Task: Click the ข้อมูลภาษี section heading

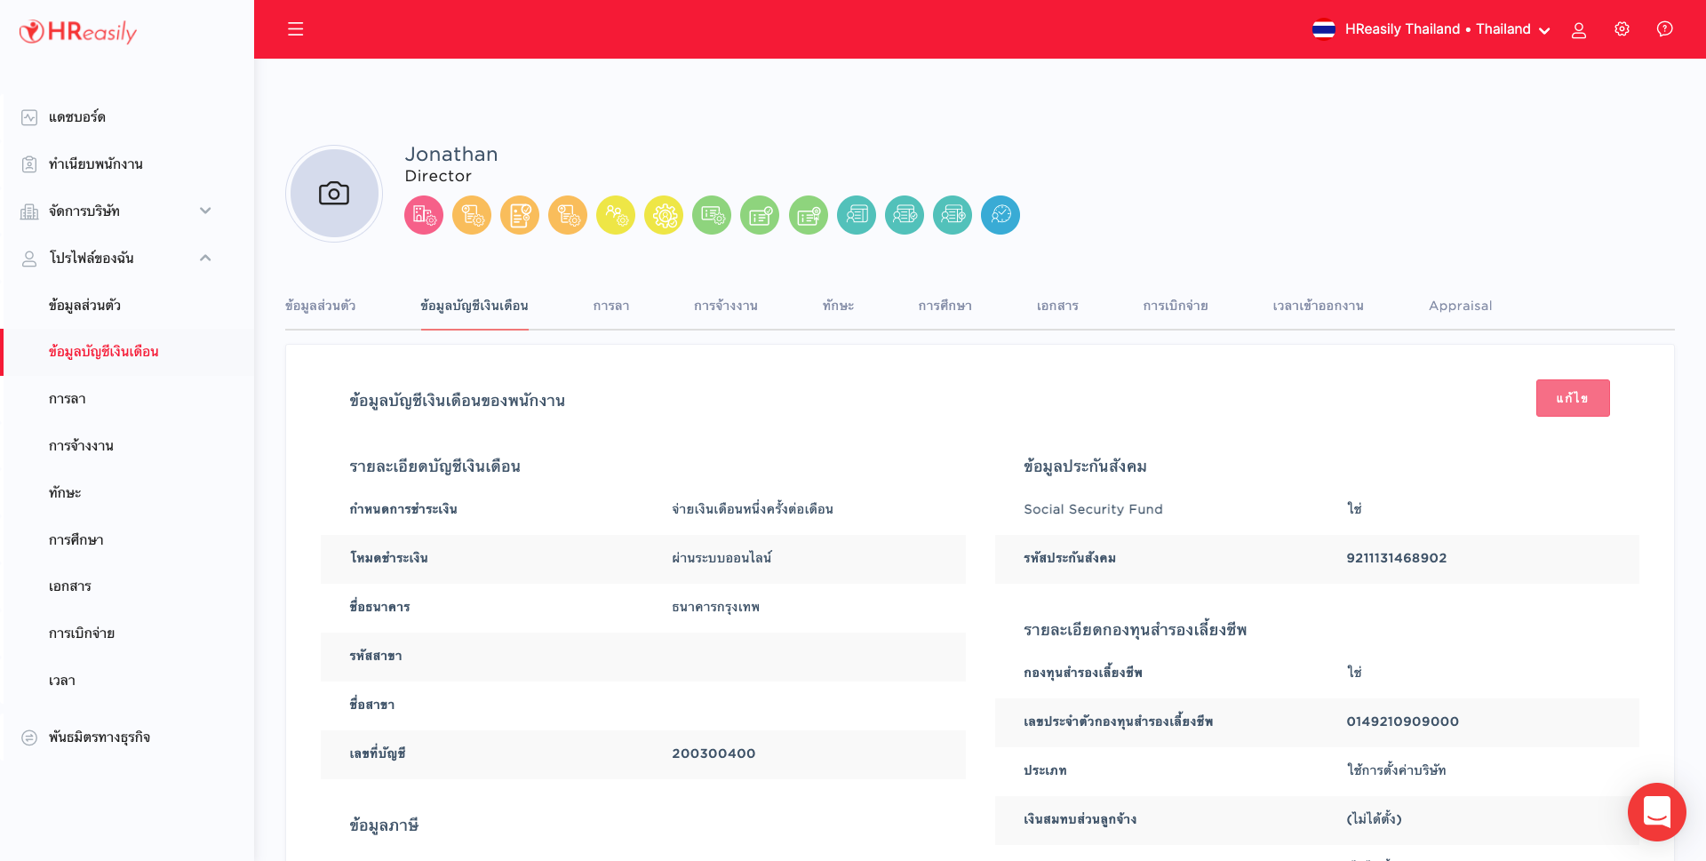Action: (384, 825)
